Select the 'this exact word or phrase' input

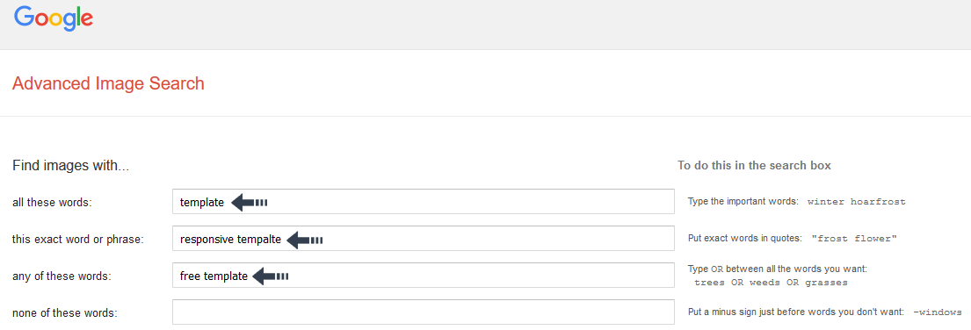pos(423,239)
